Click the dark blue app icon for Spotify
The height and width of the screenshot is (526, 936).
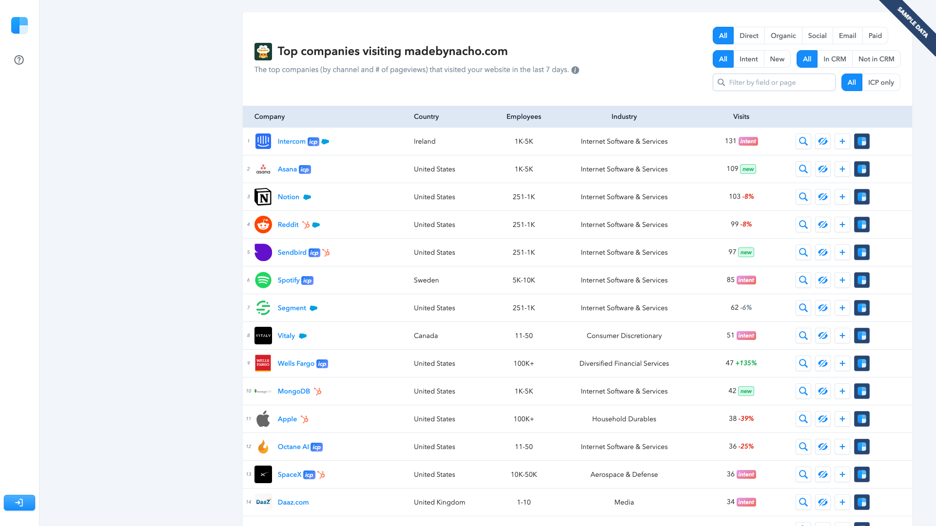tap(862, 280)
